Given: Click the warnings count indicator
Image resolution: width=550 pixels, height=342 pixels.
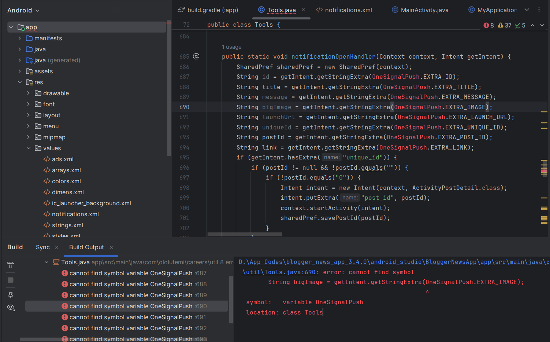Looking at the screenshot, I should click(505, 25).
